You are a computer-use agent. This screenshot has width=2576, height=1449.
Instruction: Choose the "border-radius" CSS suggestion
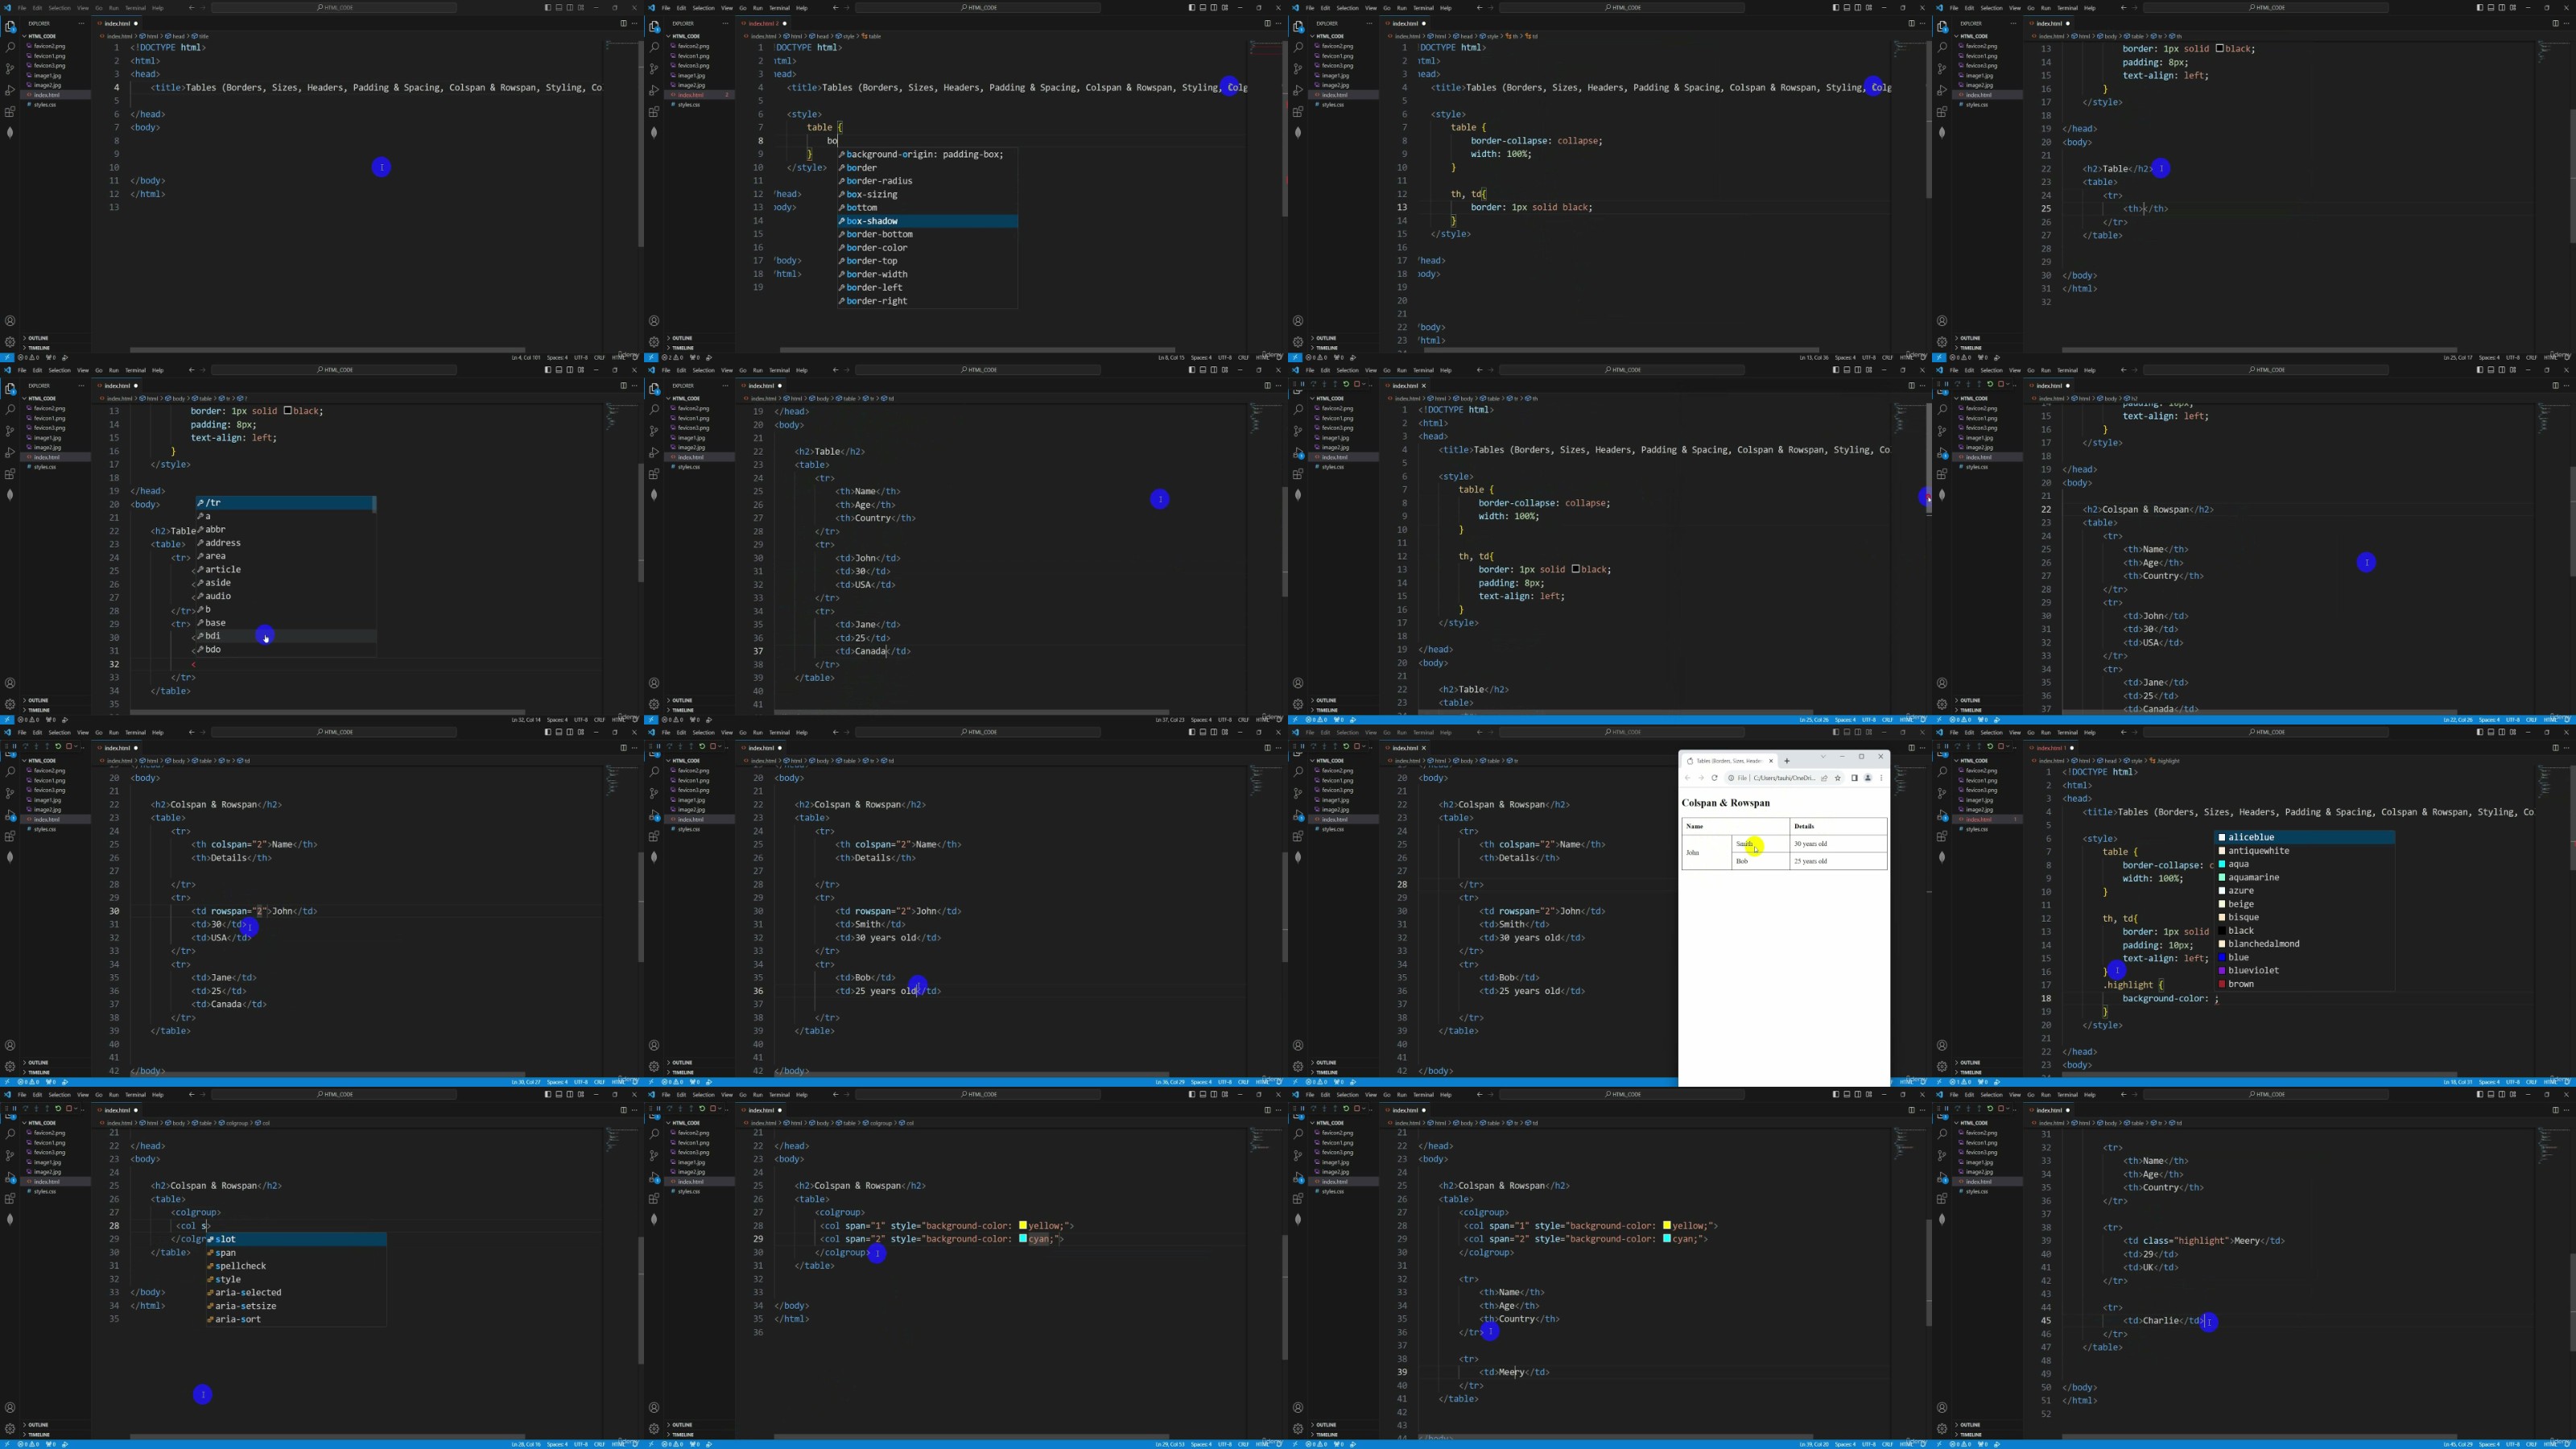pyautogui.click(x=879, y=181)
